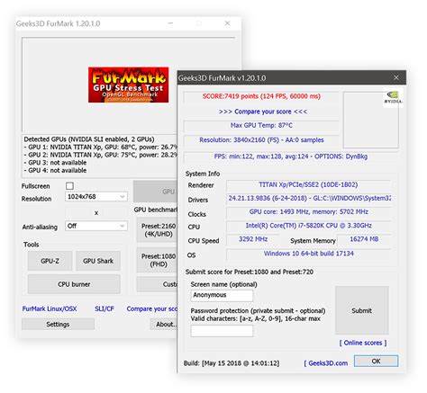Click the >>> Compare your score <<< link

point(263,112)
